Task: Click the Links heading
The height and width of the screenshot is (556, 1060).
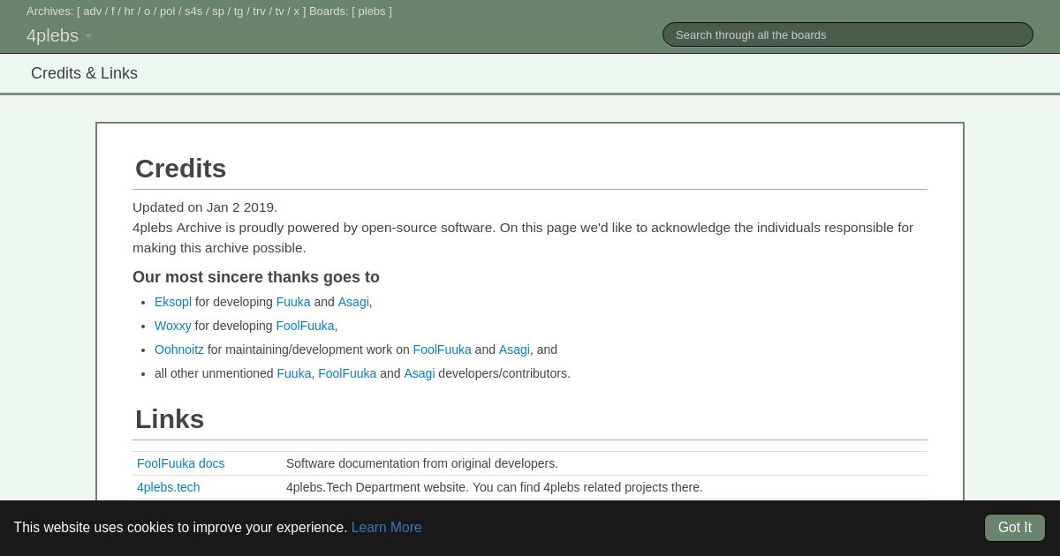Action: (x=170, y=419)
